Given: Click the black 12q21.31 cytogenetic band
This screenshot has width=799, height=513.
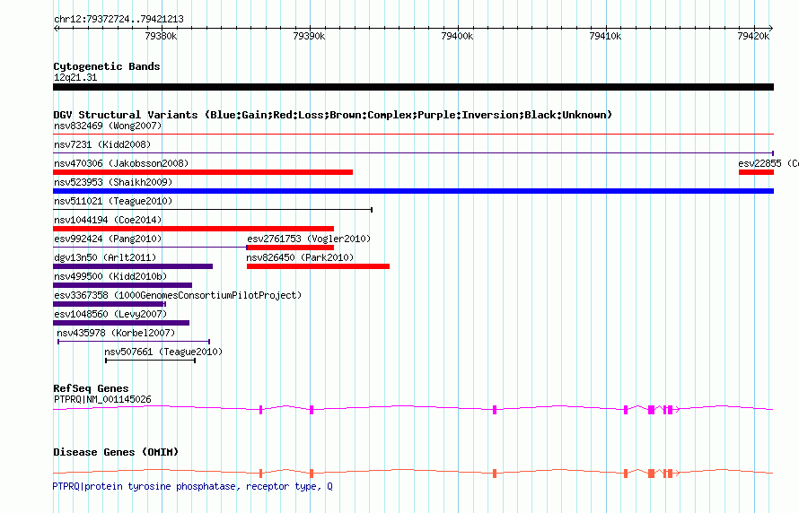Looking at the screenshot, I should pos(413,87).
